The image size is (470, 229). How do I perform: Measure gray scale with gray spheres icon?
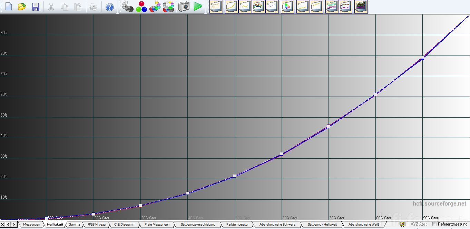point(128,7)
